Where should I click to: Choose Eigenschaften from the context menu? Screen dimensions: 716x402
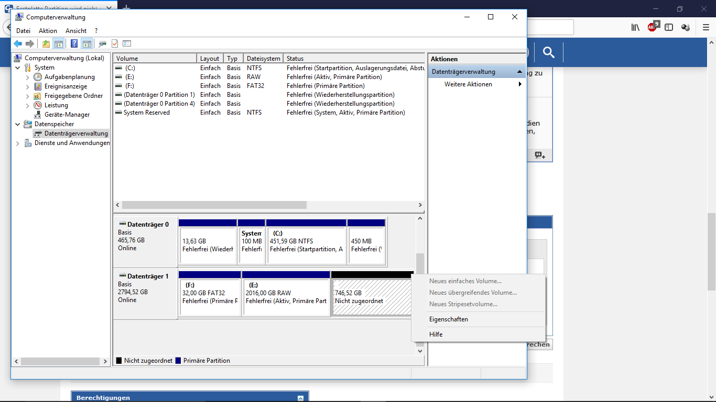[479, 319]
